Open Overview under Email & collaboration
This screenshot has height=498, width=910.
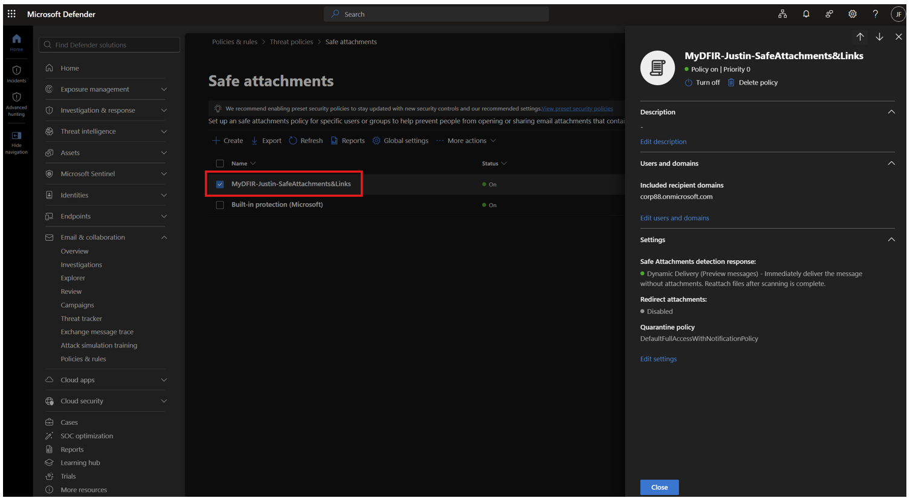74,251
